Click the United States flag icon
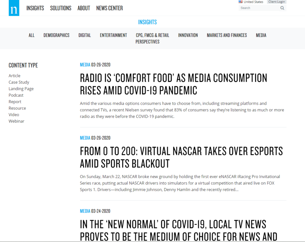The height and width of the screenshot is (242, 305). point(240,2)
